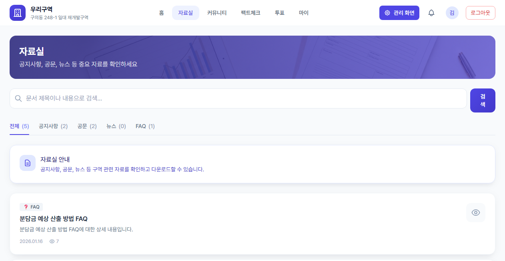Switch to the 공지사항 (2) tab

[x=53, y=126]
